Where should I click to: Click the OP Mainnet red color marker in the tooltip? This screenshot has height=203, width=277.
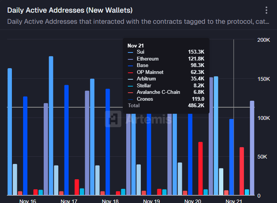coord(130,73)
